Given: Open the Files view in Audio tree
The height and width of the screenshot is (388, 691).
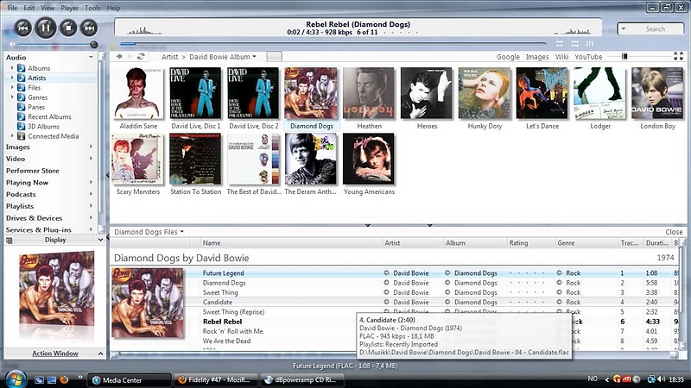Looking at the screenshot, I should (x=34, y=88).
